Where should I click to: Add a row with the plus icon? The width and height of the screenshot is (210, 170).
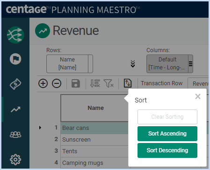point(43,83)
